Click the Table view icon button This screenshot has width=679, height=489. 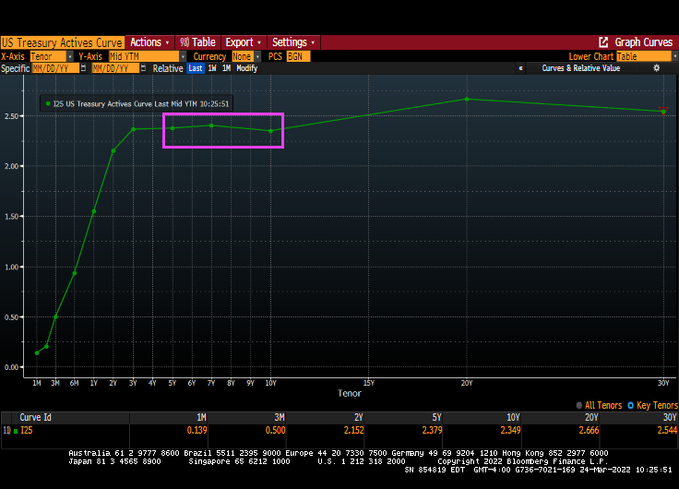click(x=185, y=42)
